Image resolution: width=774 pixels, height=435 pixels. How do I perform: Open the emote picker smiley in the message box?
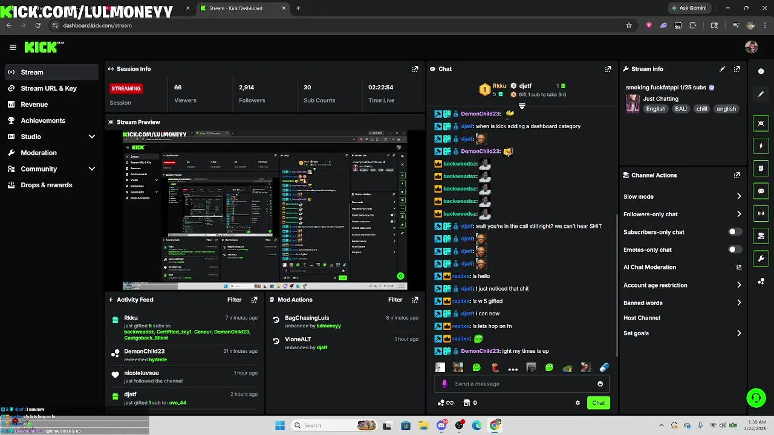[600, 384]
